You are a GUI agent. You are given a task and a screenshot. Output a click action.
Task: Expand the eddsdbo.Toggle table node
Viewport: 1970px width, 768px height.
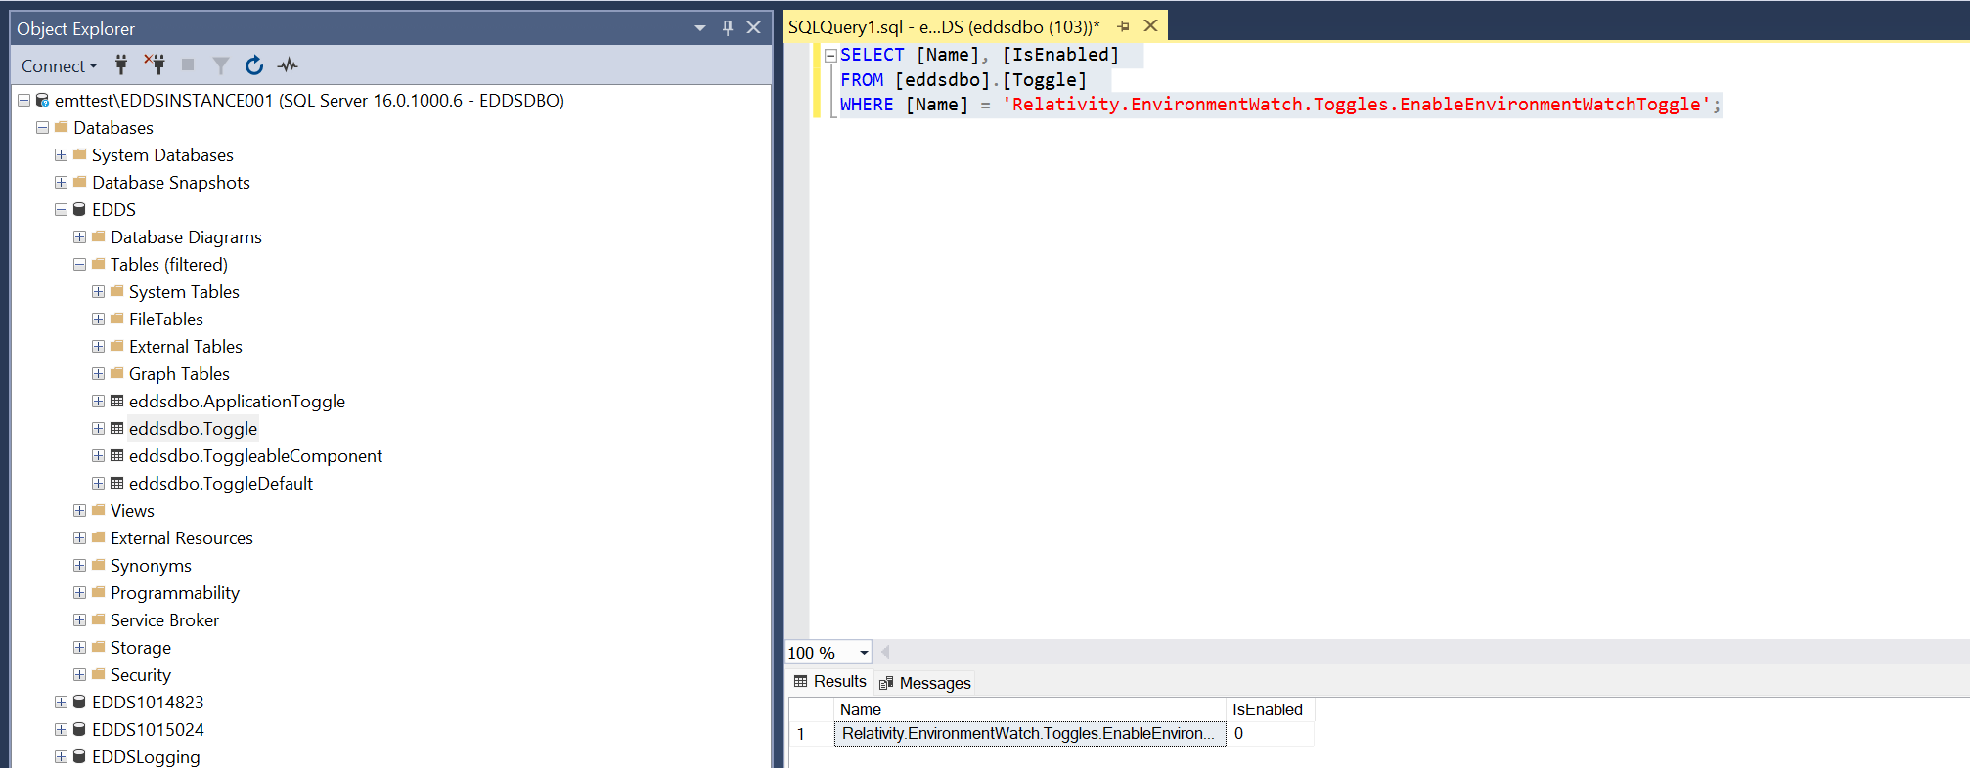[98, 429]
